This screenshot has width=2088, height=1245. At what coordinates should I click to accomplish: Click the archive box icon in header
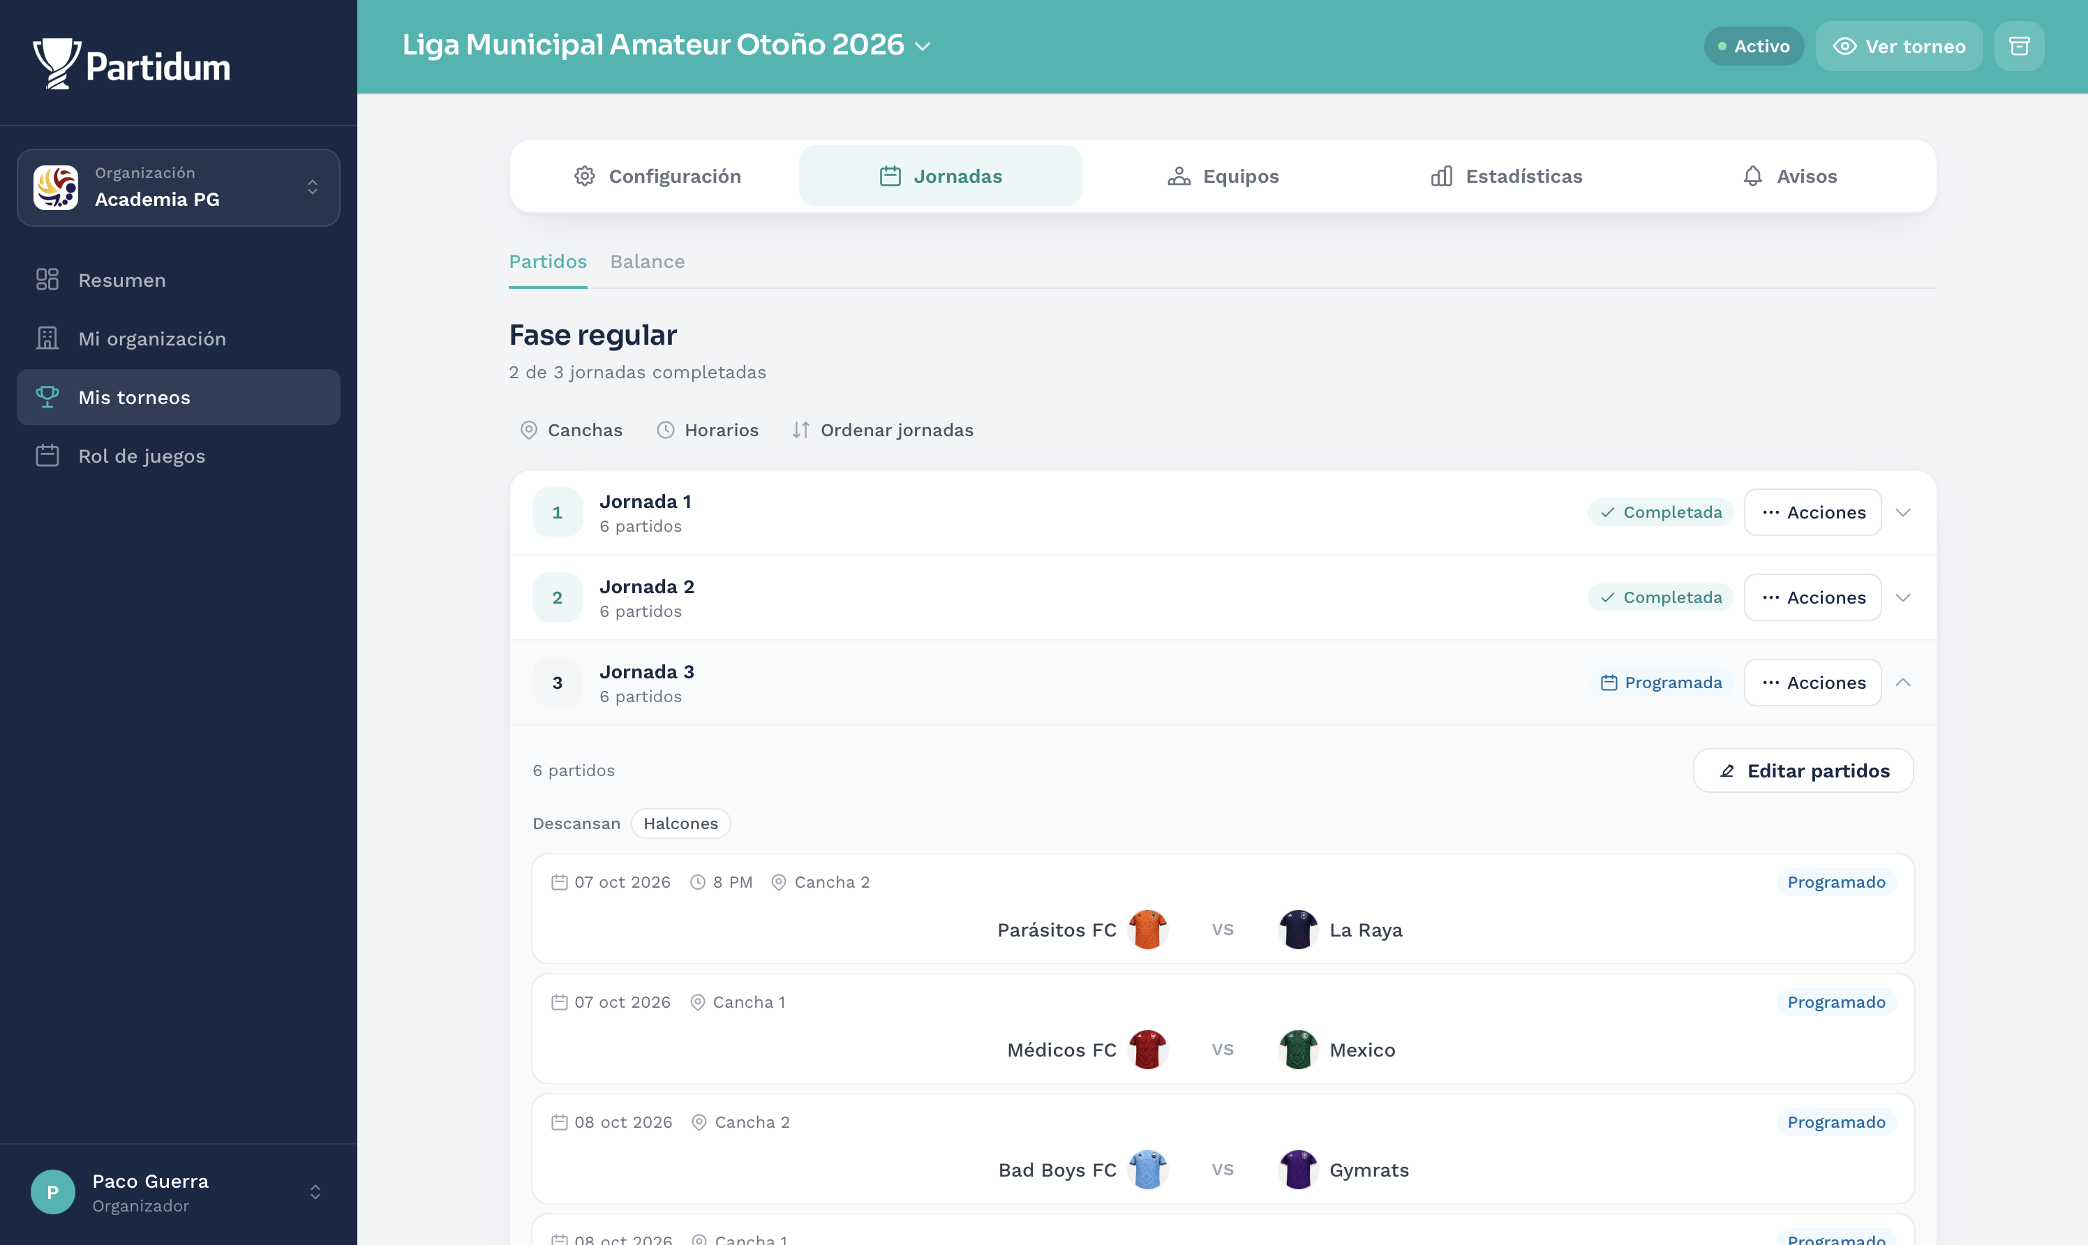click(2018, 46)
